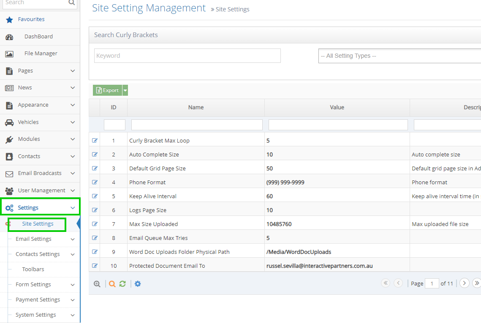This screenshot has width=481, height=323.
Task: Click the gray magnifier-plus view icon
Action: click(x=97, y=284)
